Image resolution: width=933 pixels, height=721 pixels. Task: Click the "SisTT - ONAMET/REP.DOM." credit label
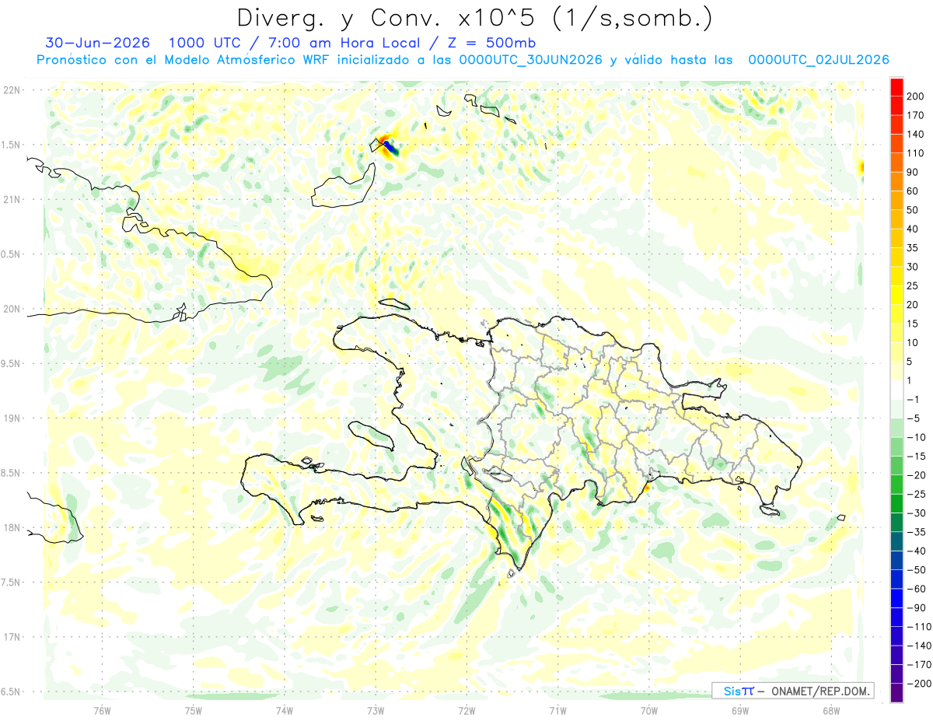click(x=794, y=691)
